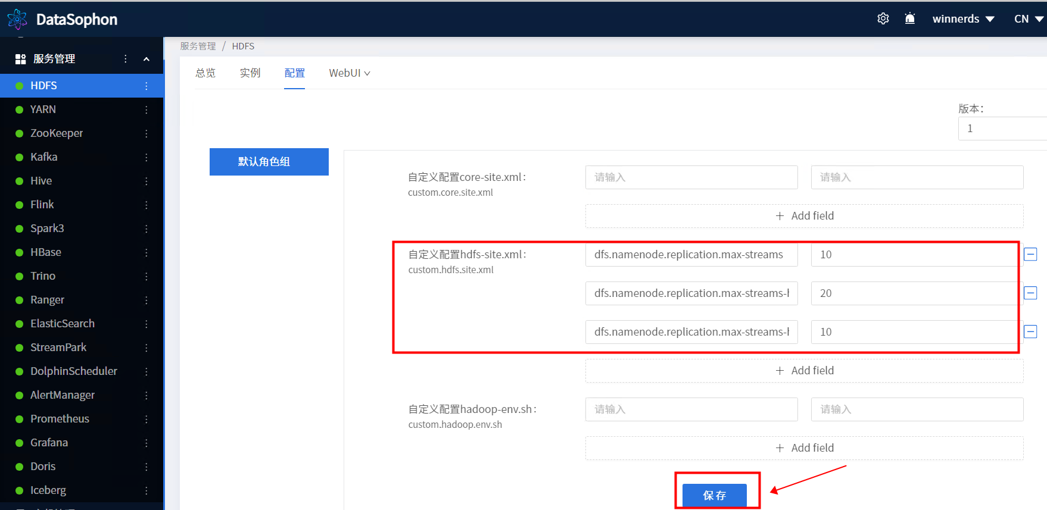Remove the row with value 20
This screenshot has height=510, width=1047.
(x=1030, y=293)
